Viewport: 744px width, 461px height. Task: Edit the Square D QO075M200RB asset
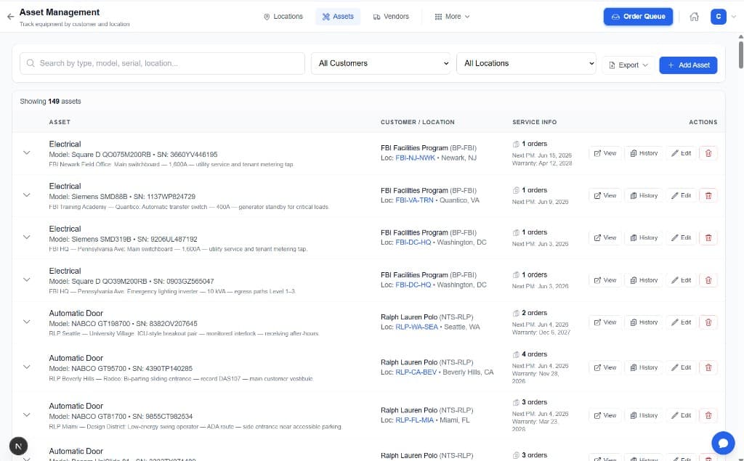coord(681,153)
